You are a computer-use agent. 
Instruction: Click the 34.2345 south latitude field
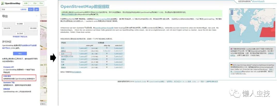[x=20, y=33]
